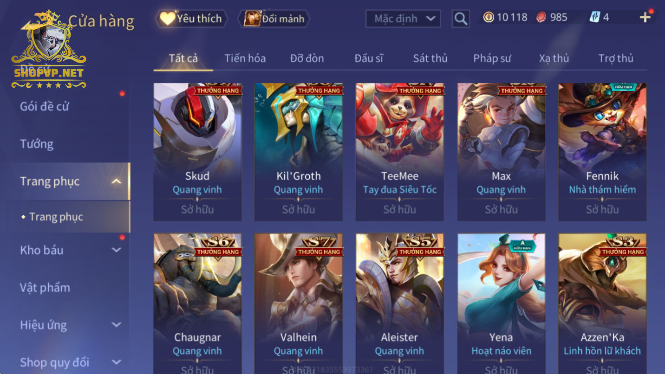This screenshot has width=665, height=374.
Task: Open Tướng in the sidebar
Action: click(37, 144)
